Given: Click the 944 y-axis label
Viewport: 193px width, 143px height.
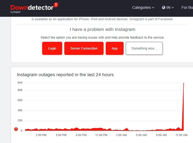Looking at the screenshot, I should 20,83.
